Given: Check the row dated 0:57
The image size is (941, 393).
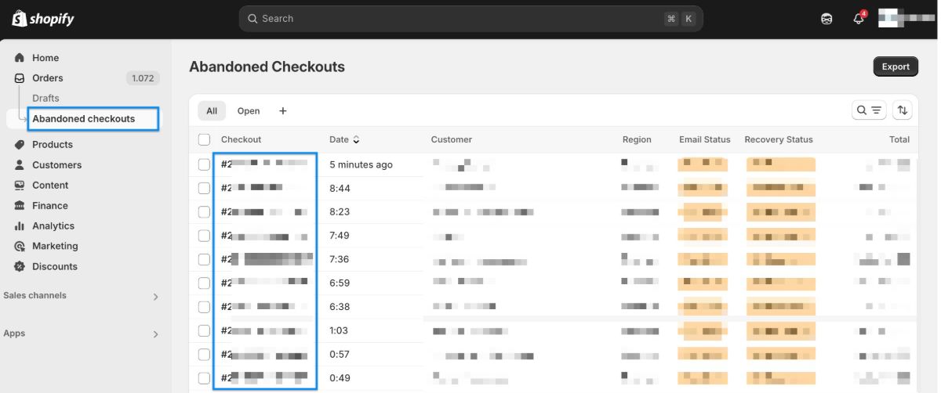Looking at the screenshot, I should coord(205,354).
